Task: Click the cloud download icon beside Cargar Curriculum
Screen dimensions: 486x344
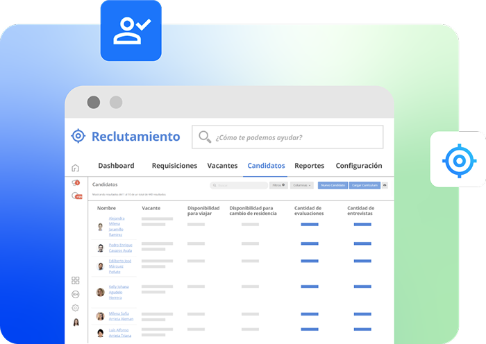Action: pyautogui.click(x=385, y=185)
